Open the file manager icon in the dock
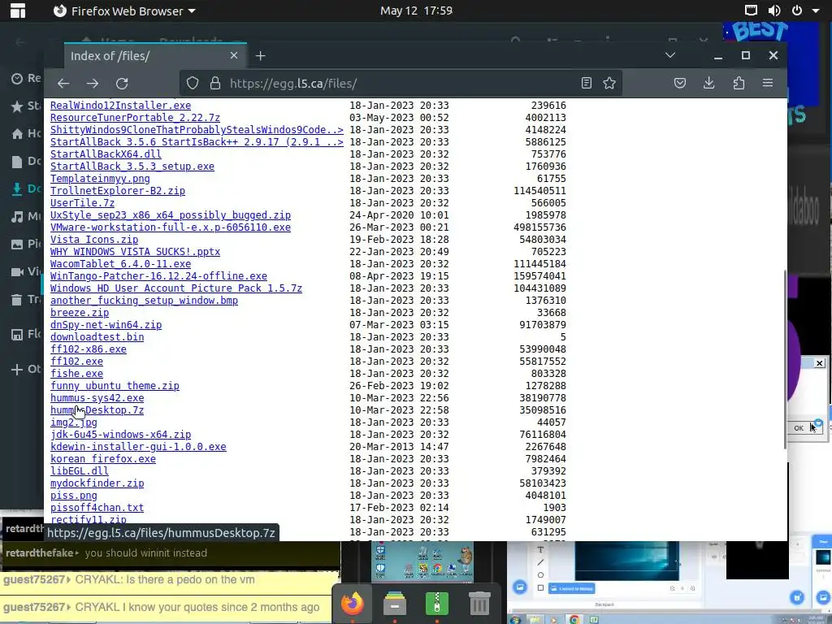832x624 pixels. (394, 604)
